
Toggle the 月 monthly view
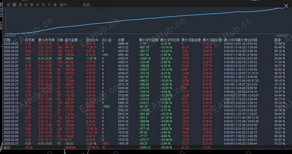pos(25,4)
